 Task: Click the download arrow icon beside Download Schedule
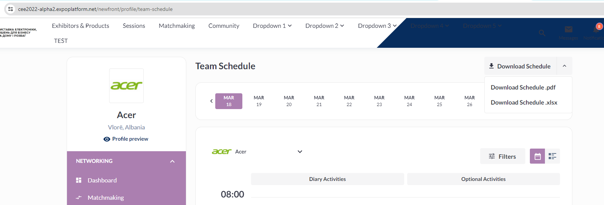(x=491, y=66)
